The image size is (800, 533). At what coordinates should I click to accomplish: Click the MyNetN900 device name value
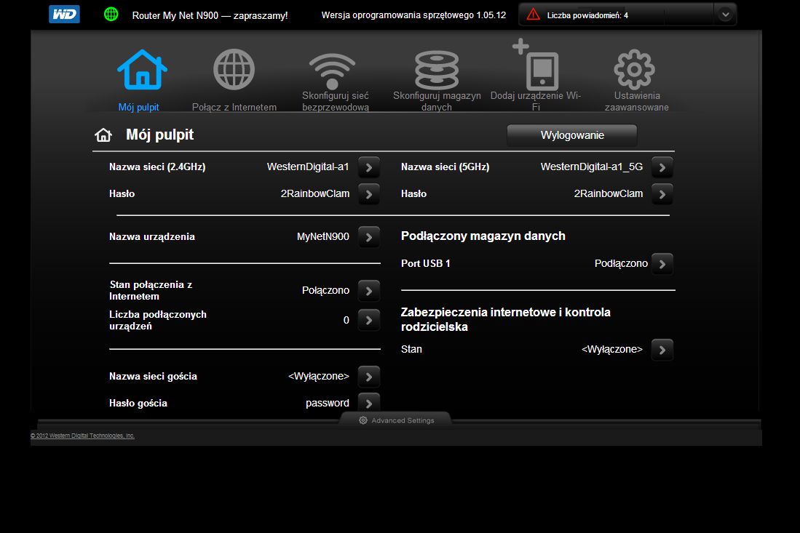point(323,236)
